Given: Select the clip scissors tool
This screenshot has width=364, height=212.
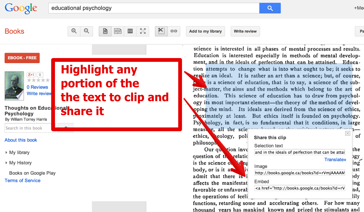Looking at the screenshot, I should (x=161, y=31).
